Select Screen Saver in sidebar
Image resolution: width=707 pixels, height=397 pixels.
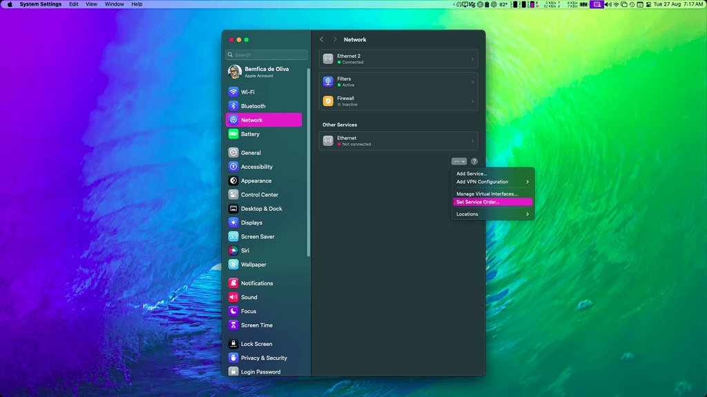tap(257, 236)
